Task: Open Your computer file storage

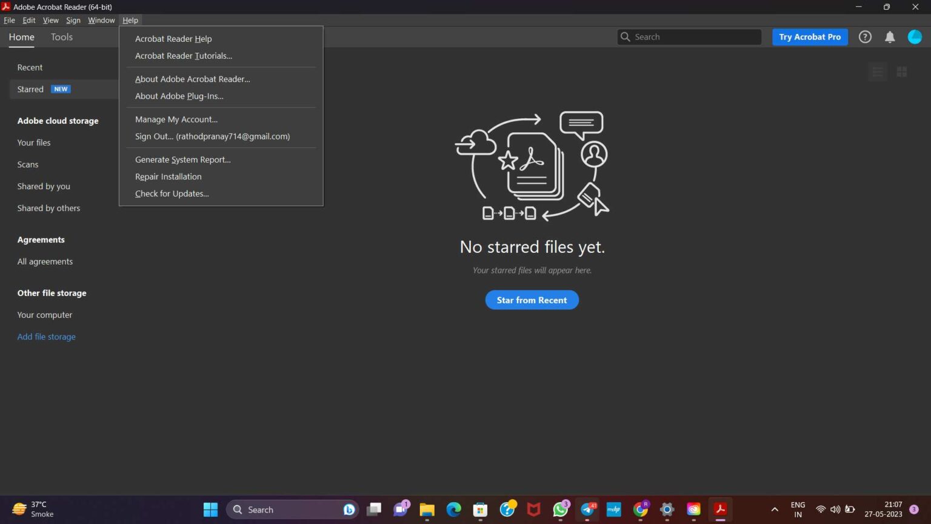Action: pyautogui.click(x=45, y=315)
